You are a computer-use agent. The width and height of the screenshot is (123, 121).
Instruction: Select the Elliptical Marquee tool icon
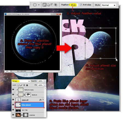tap(35, 5)
